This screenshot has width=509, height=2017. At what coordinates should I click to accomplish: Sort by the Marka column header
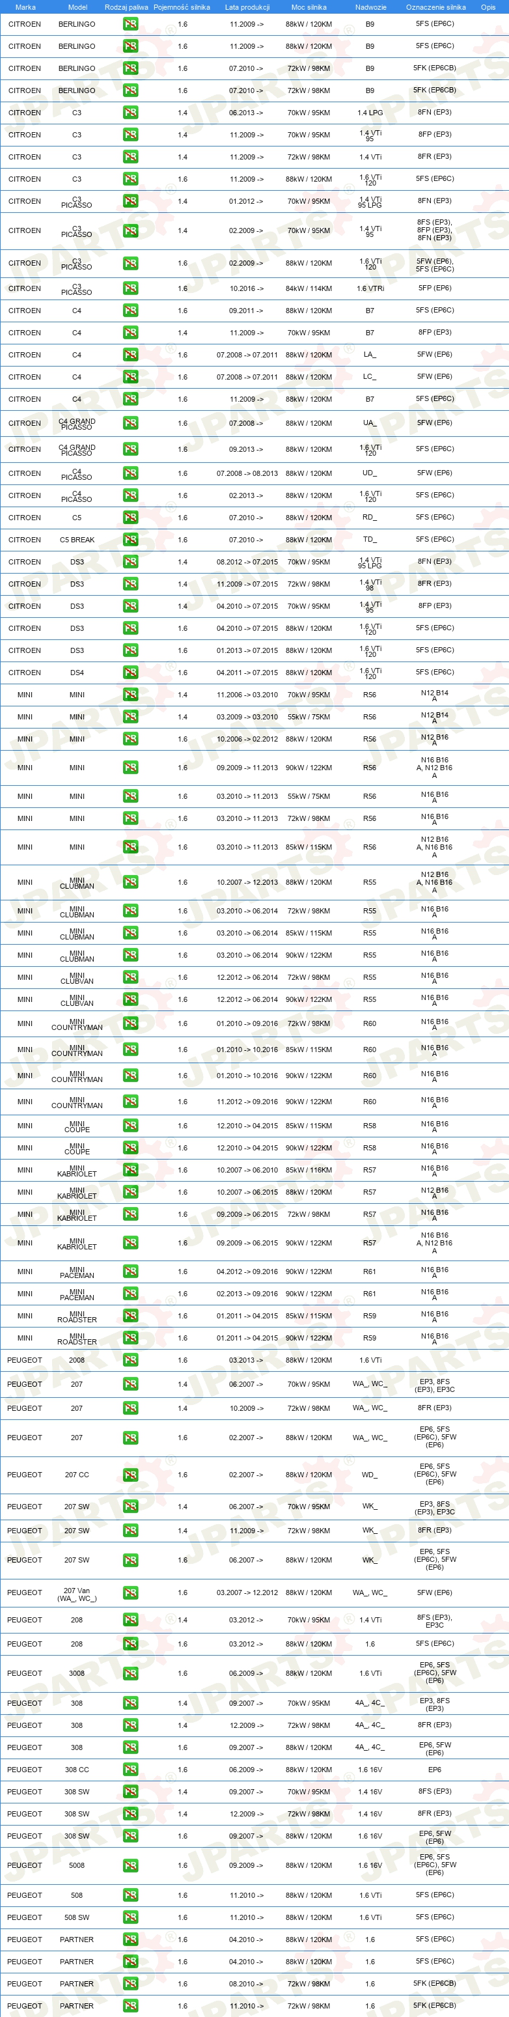tap(25, 7)
